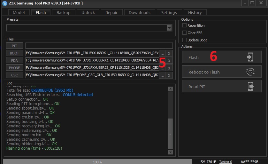
Task: Click the log scrollbar up arrow
Action: click(170, 89)
